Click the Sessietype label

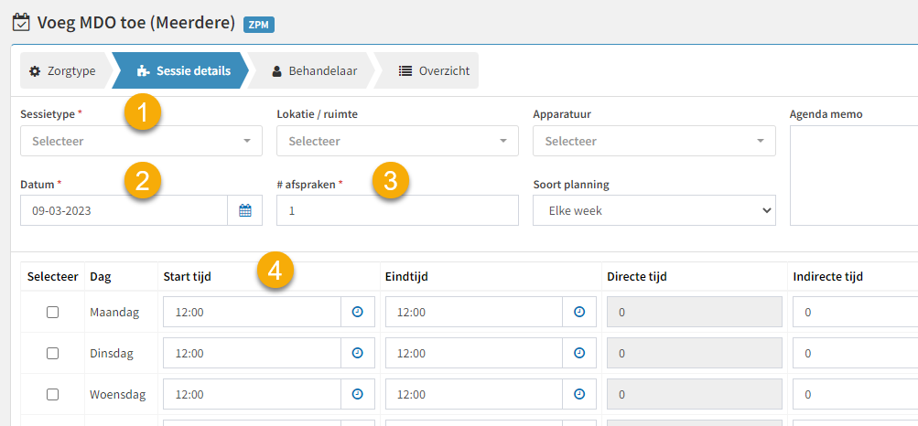(48, 114)
